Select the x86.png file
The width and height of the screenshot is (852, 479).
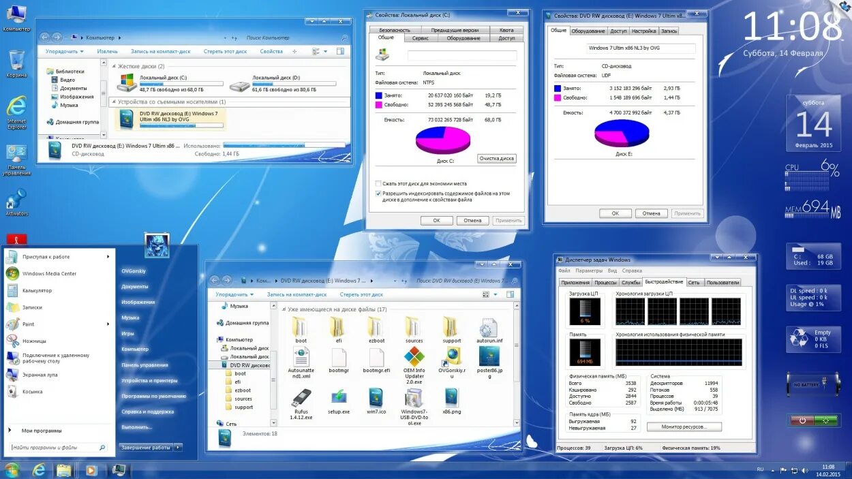pos(451,401)
